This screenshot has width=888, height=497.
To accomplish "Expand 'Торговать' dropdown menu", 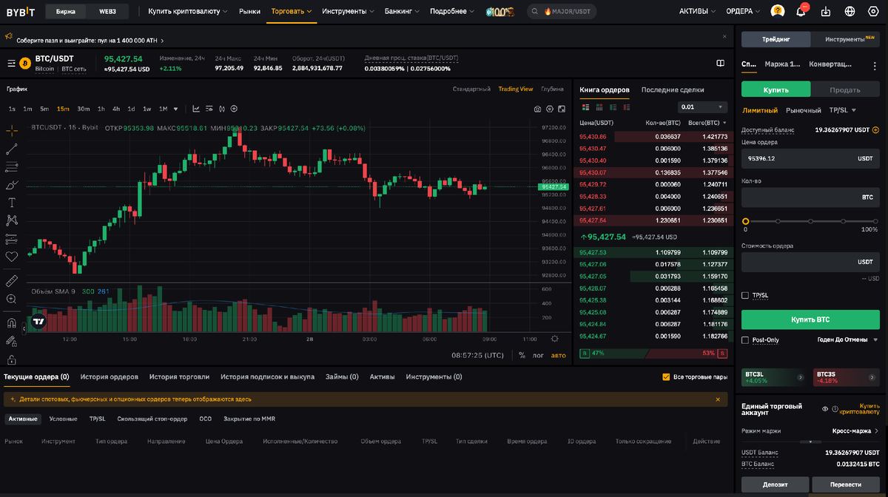I will point(292,11).
